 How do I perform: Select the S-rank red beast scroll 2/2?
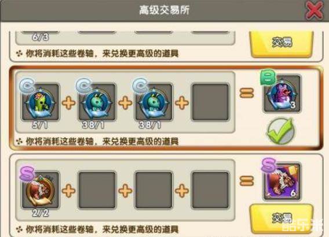coord(41,190)
